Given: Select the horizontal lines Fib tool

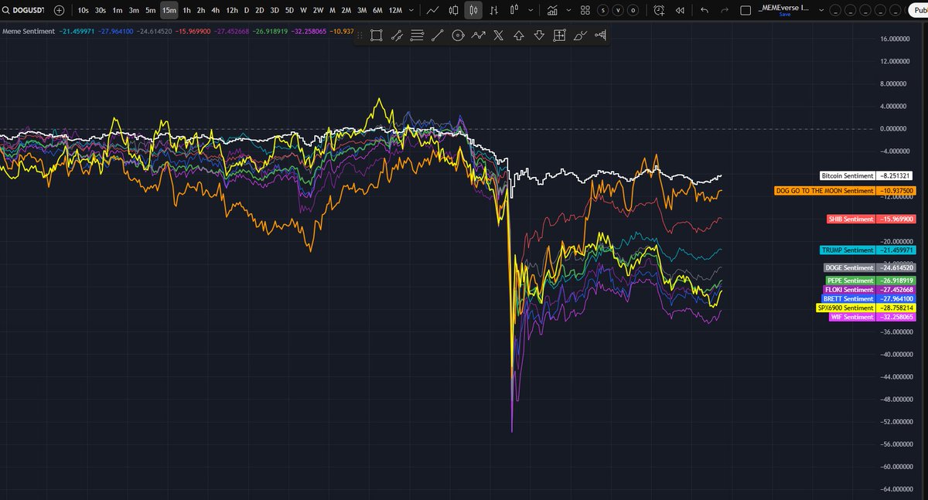Looking at the screenshot, I should (x=417, y=36).
